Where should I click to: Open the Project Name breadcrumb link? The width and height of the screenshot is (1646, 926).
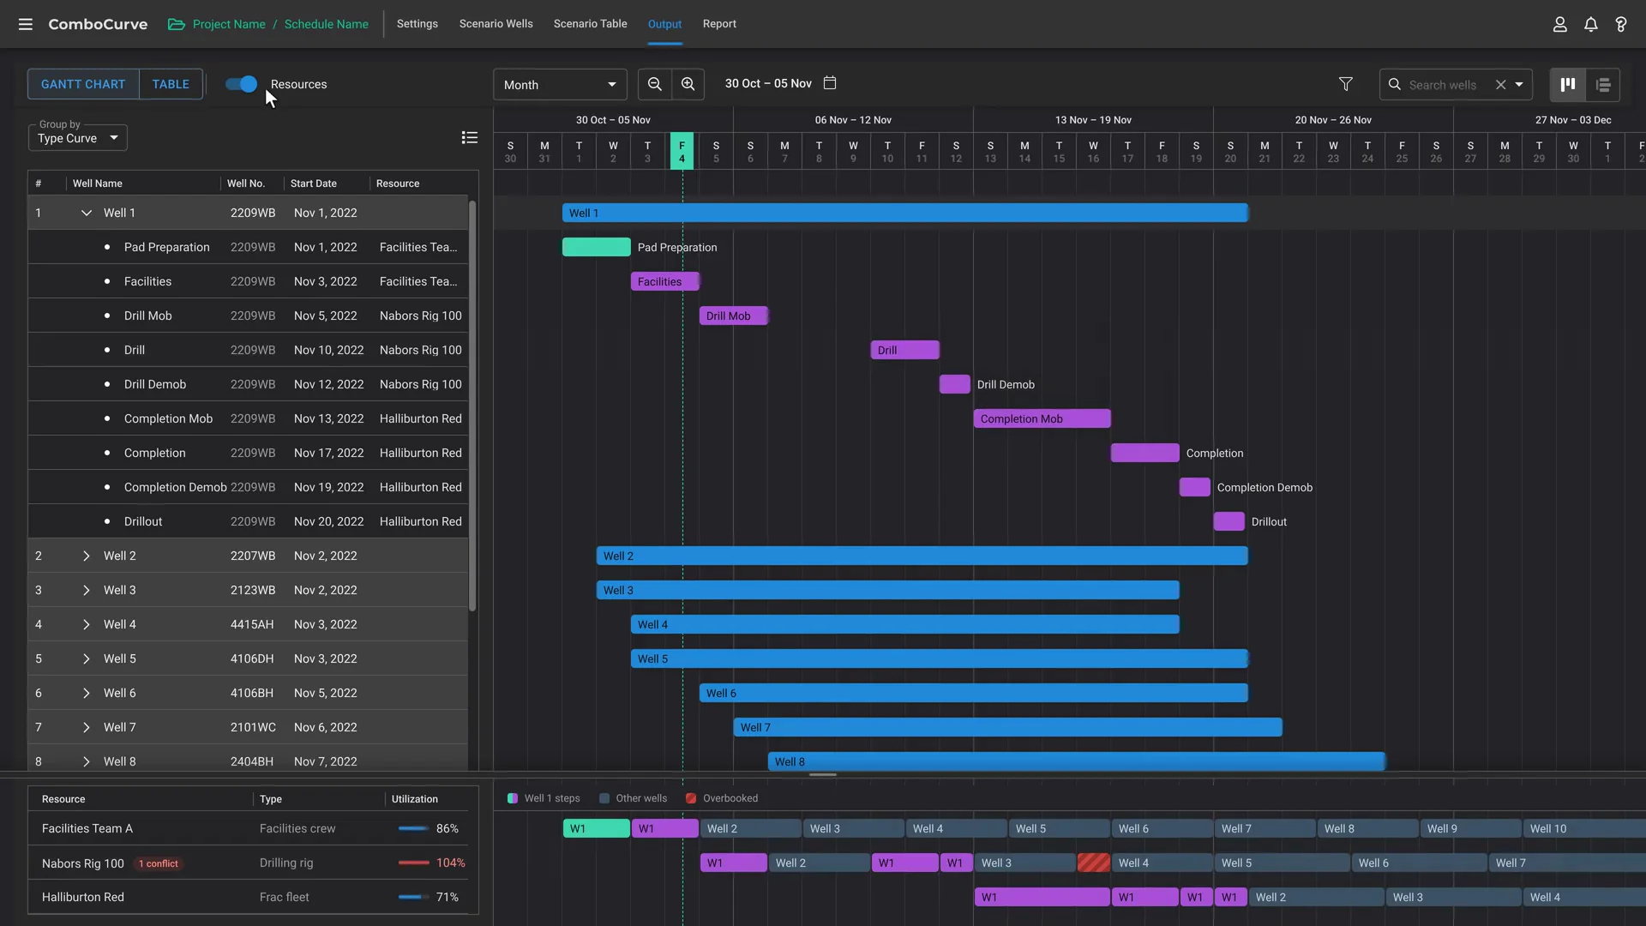(x=229, y=24)
